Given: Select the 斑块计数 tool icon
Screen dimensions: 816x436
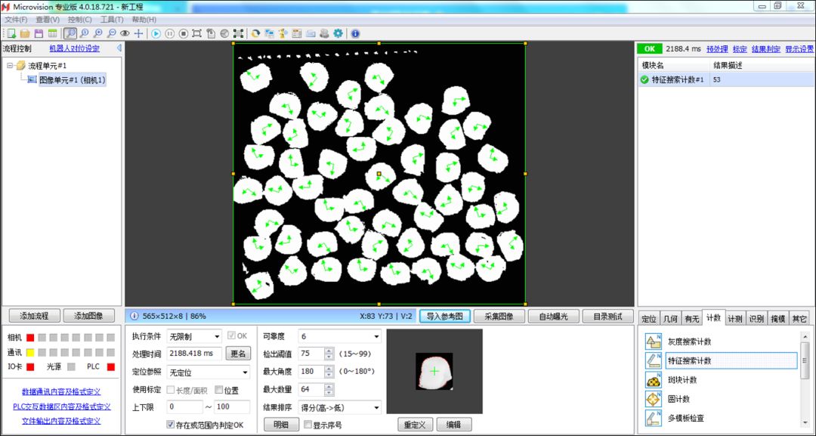Looking at the screenshot, I should click(653, 380).
